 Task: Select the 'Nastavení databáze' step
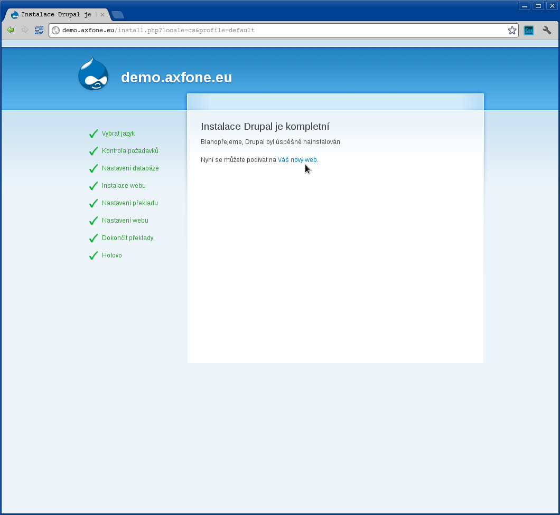[130, 168]
